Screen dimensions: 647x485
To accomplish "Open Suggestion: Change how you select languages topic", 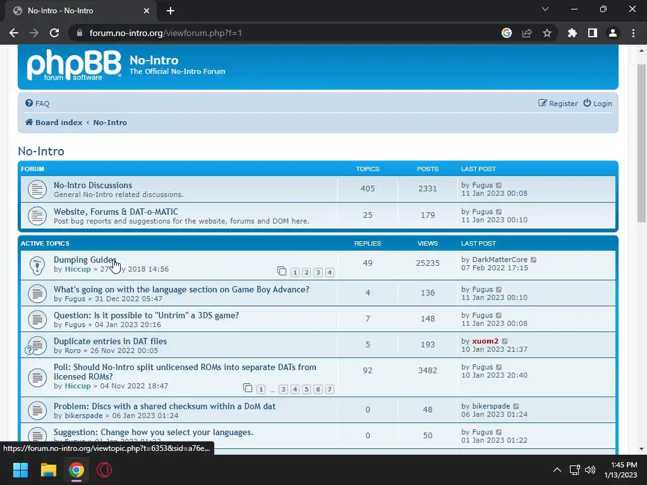I will [154, 432].
